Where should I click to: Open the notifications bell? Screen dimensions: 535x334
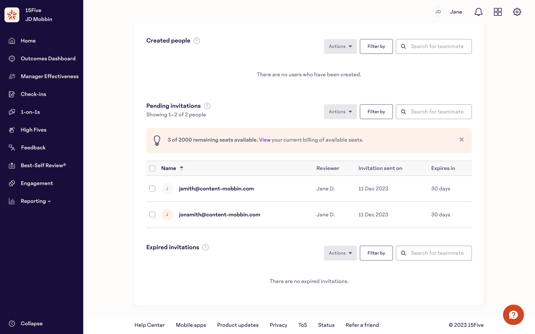(x=478, y=12)
